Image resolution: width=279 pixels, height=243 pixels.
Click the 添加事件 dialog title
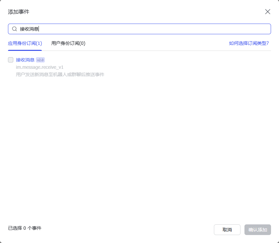click(18, 12)
